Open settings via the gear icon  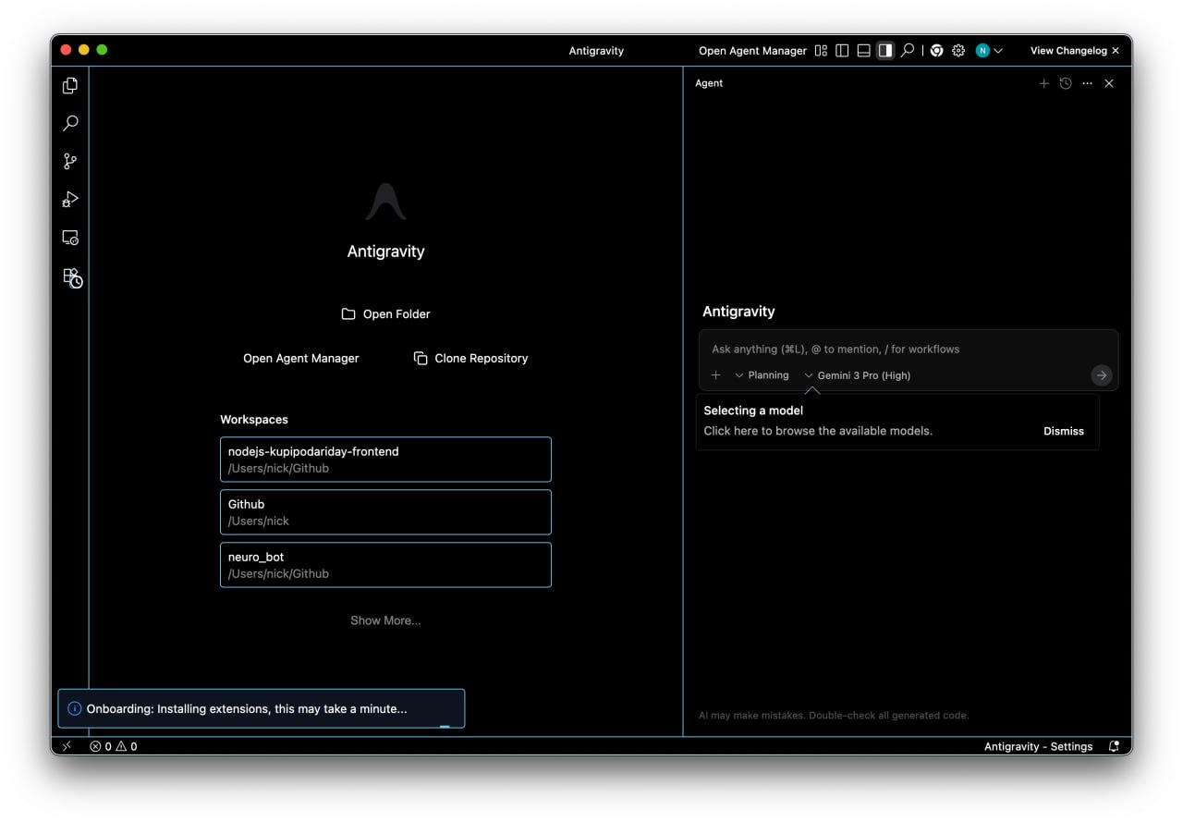tap(958, 51)
